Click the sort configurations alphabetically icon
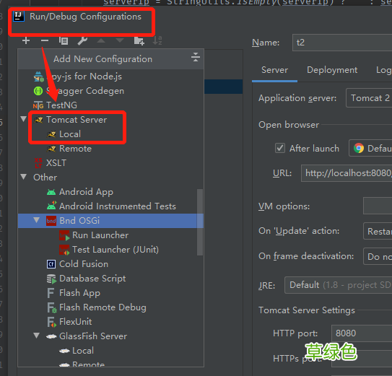This screenshot has width=392, height=376. 157,40
